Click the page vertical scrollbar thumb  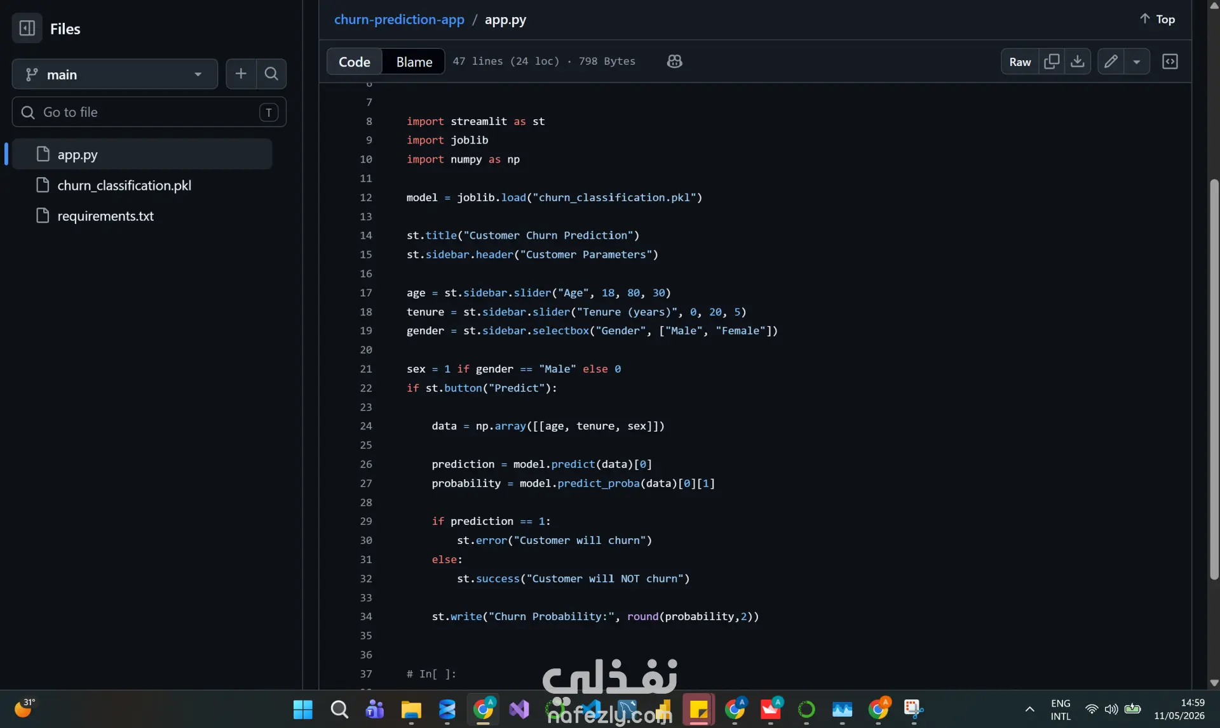click(1214, 379)
